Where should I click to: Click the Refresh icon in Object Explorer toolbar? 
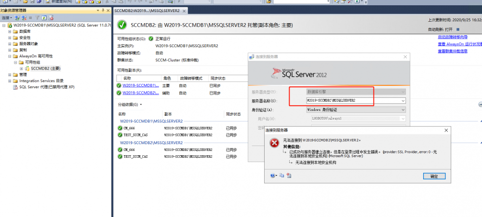44,18
